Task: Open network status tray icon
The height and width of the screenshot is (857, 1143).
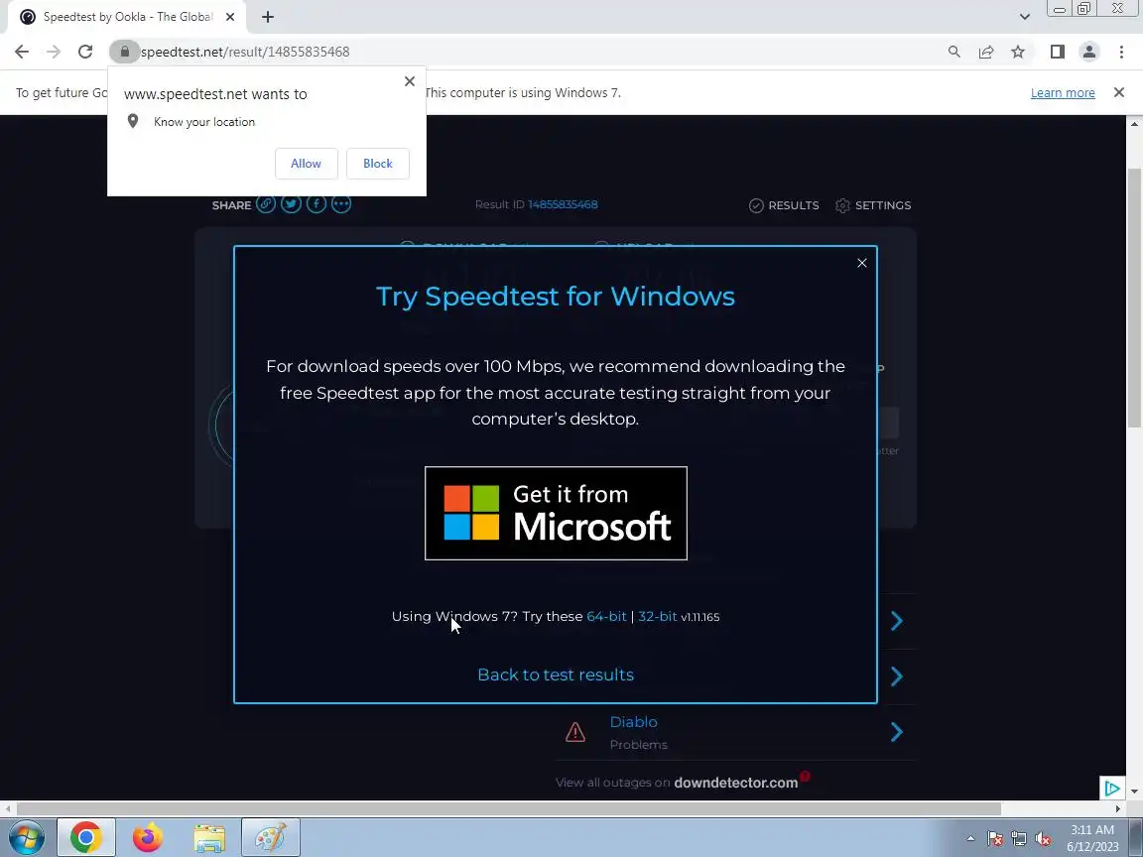Action: [1019, 839]
